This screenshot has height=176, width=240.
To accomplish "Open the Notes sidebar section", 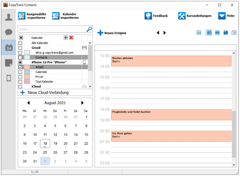I will (9, 63).
